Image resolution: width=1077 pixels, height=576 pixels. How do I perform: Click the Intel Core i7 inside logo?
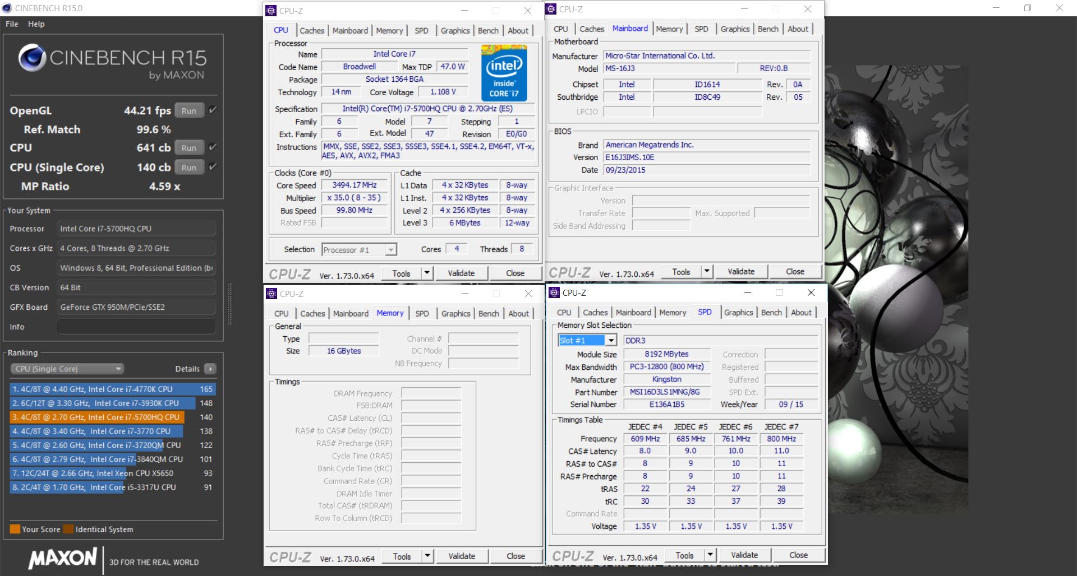pos(504,73)
